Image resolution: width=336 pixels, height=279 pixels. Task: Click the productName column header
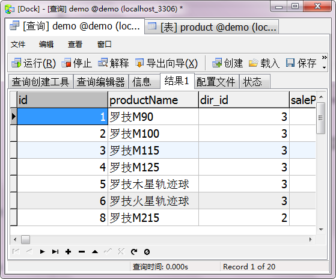click(153, 100)
